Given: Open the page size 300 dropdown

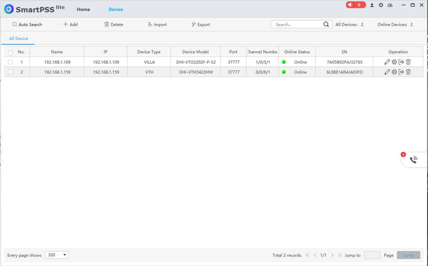Looking at the screenshot, I should 57,255.
